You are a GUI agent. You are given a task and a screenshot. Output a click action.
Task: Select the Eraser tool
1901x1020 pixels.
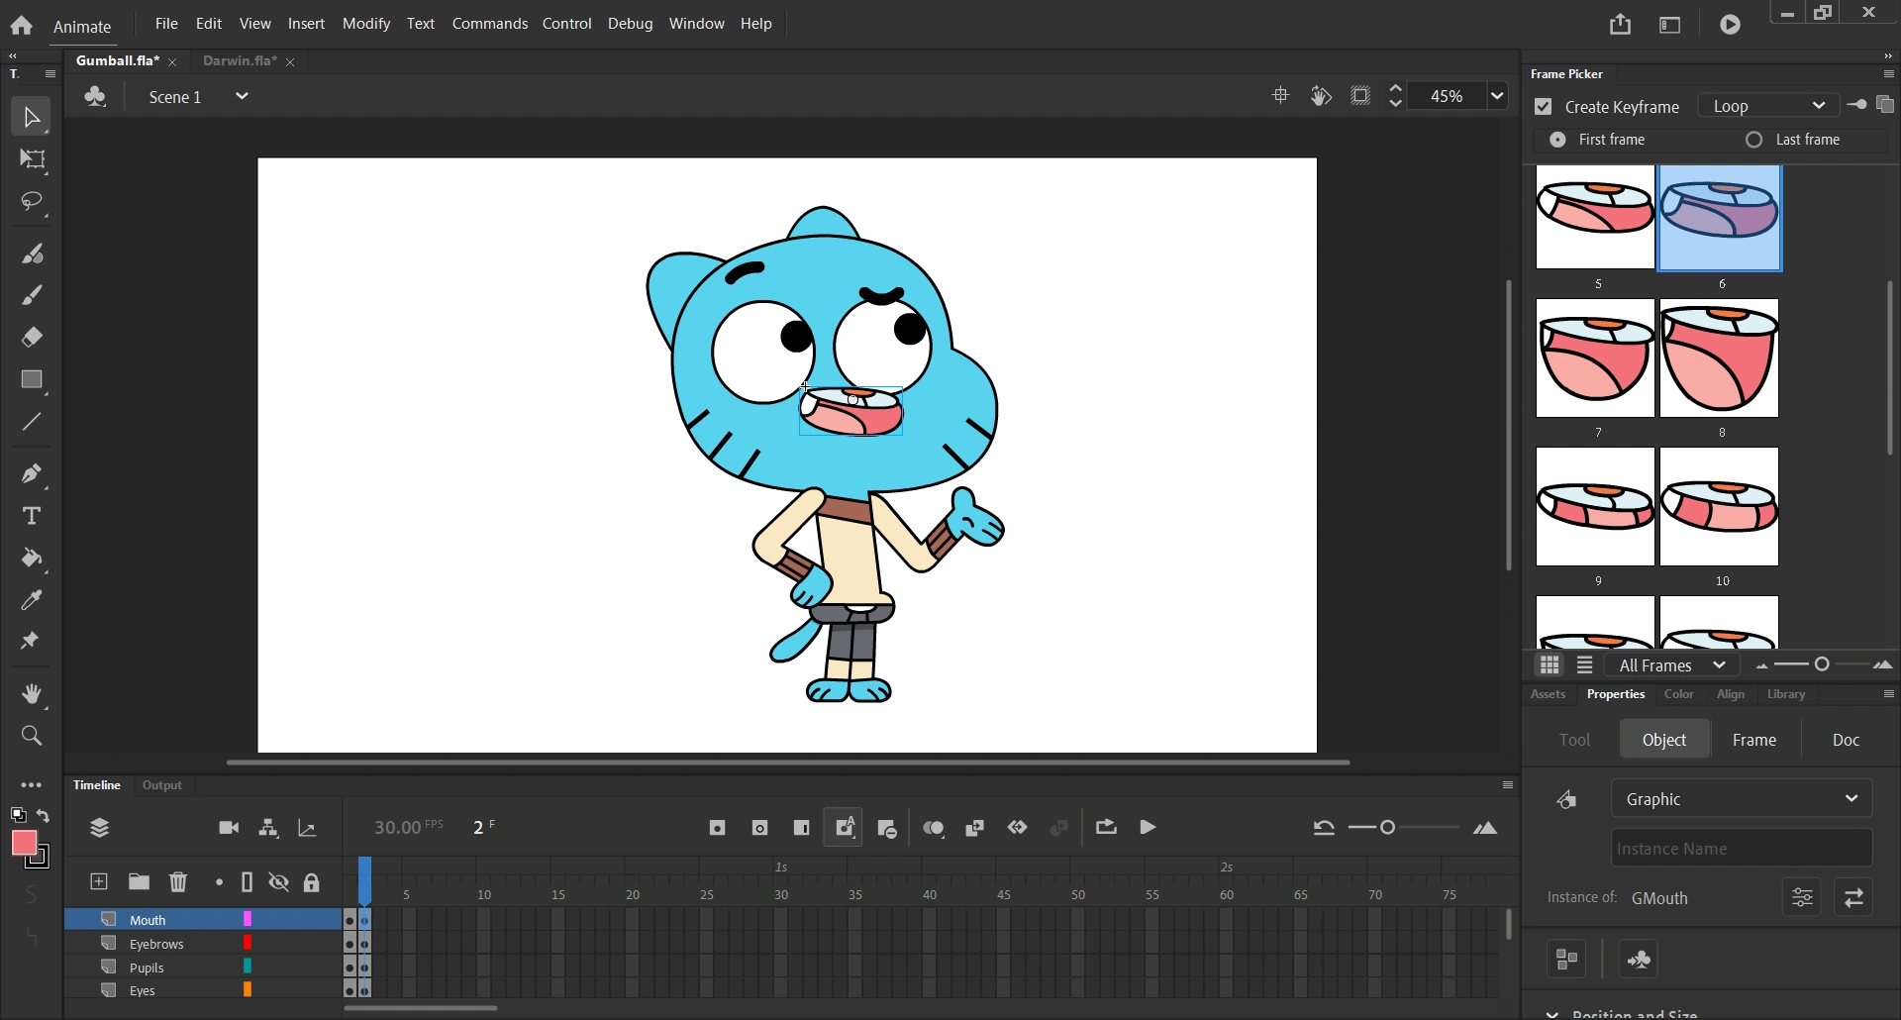31,337
